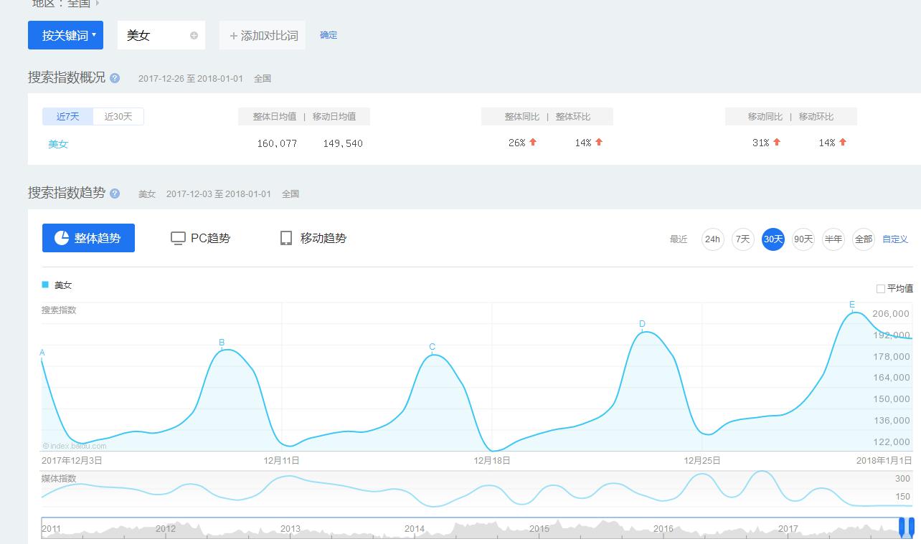Click the blue legend square for 美女
921x544 pixels.
(x=44, y=285)
